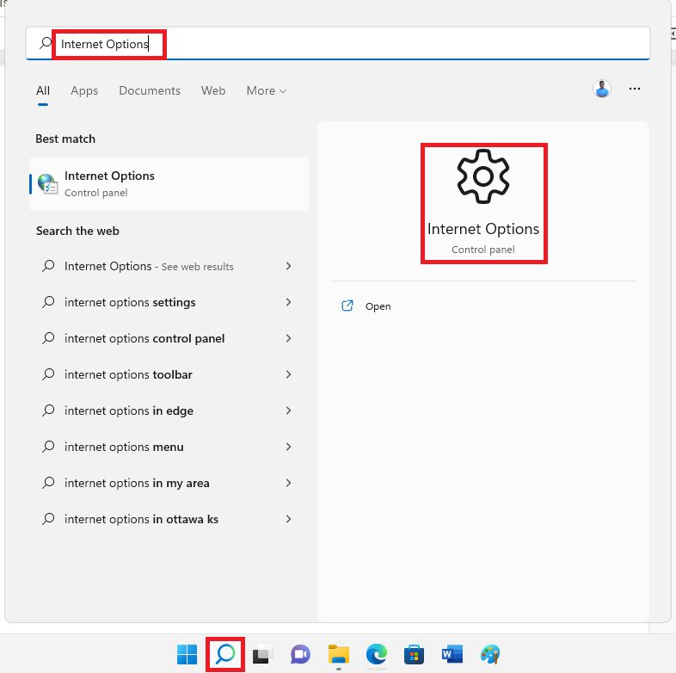Image resolution: width=676 pixels, height=673 pixels.
Task: Expand arrow for internet options in ottawa ks
Action: pyautogui.click(x=288, y=519)
